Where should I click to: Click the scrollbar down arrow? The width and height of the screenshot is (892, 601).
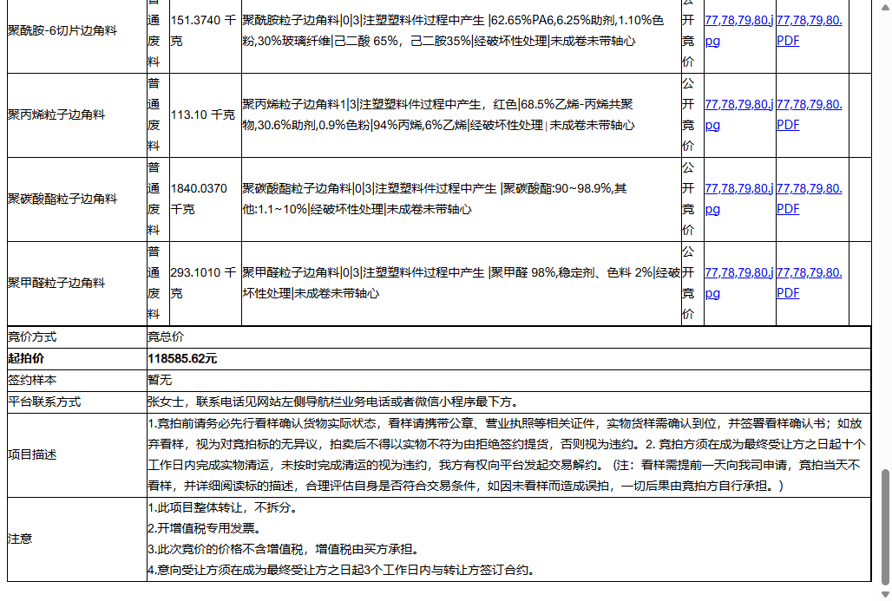click(885, 594)
